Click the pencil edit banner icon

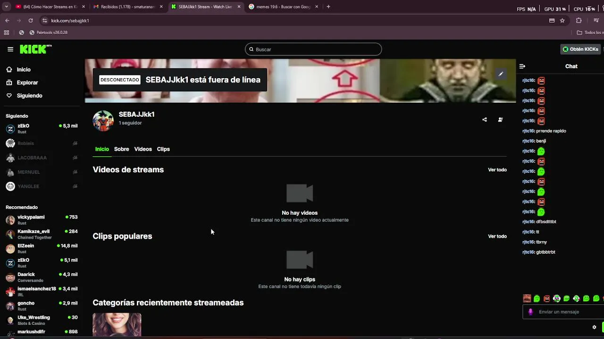[501, 74]
